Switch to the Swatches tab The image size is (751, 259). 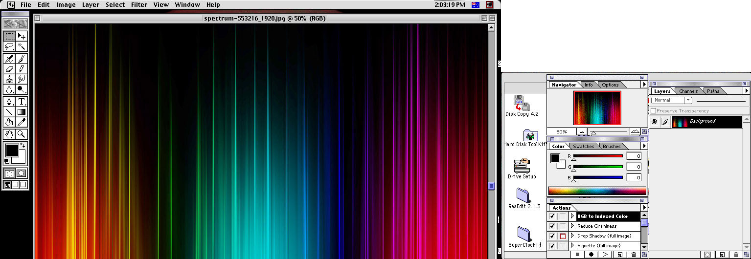point(583,147)
